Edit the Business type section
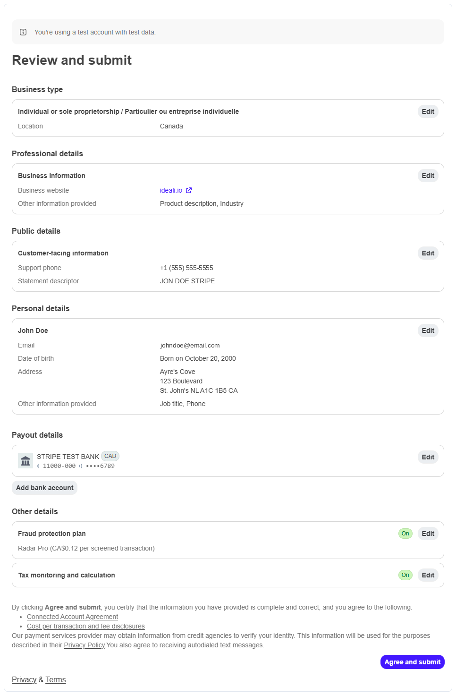456x695 pixels. [x=428, y=111]
